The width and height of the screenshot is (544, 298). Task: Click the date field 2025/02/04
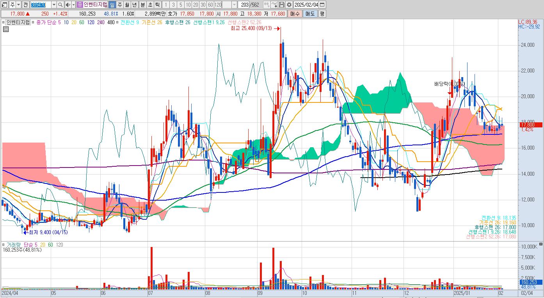306,5
